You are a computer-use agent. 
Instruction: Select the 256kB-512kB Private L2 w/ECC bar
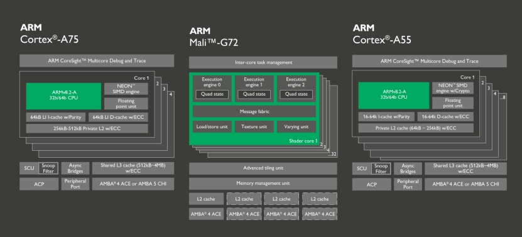(x=87, y=128)
